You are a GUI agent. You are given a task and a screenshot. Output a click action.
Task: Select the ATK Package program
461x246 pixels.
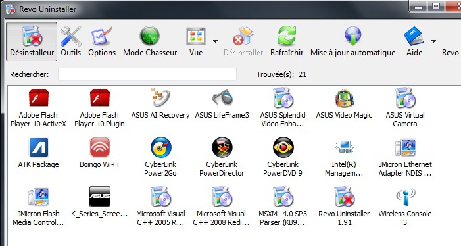coord(38,153)
